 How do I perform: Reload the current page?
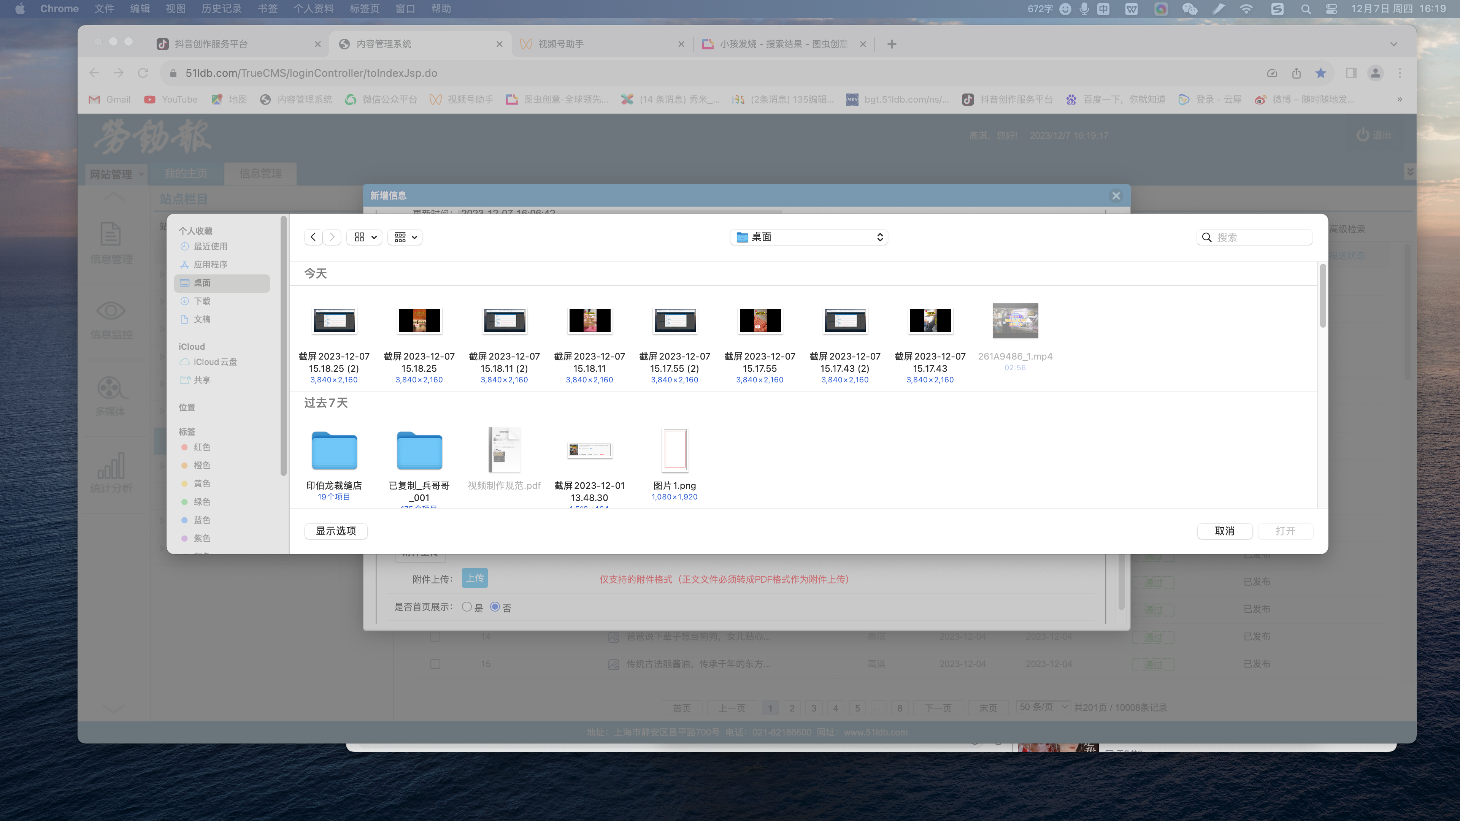[x=143, y=73]
